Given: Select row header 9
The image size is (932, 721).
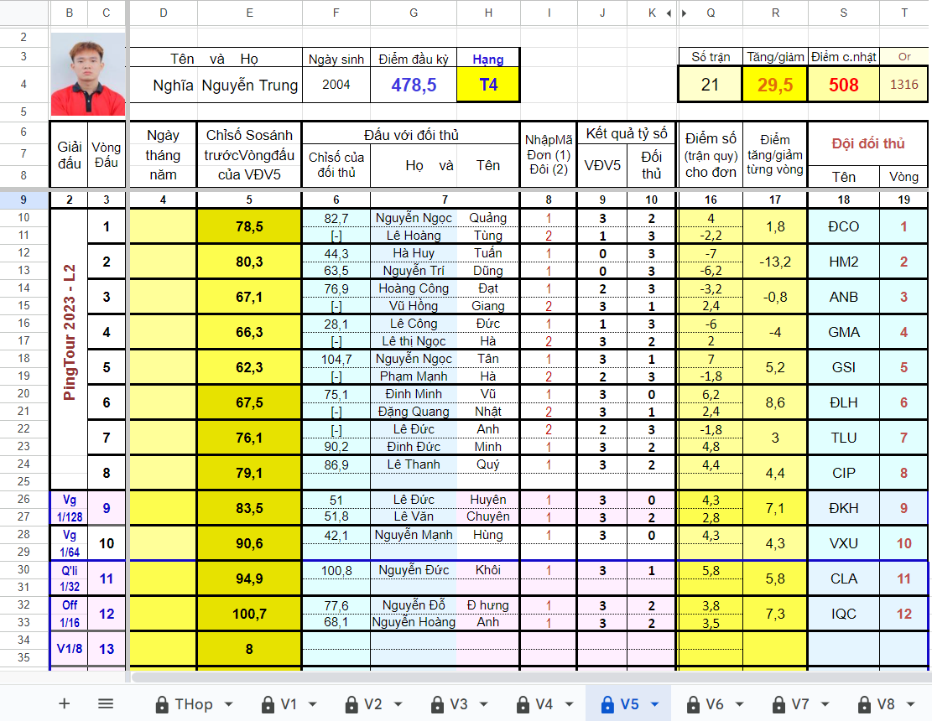Looking at the screenshot, I should click(x=23, y=200).
